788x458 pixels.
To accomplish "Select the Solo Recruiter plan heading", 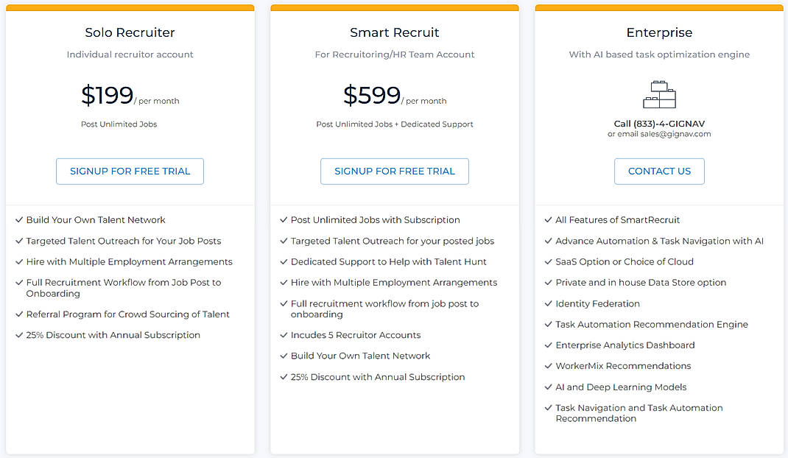I will (130, 32).
